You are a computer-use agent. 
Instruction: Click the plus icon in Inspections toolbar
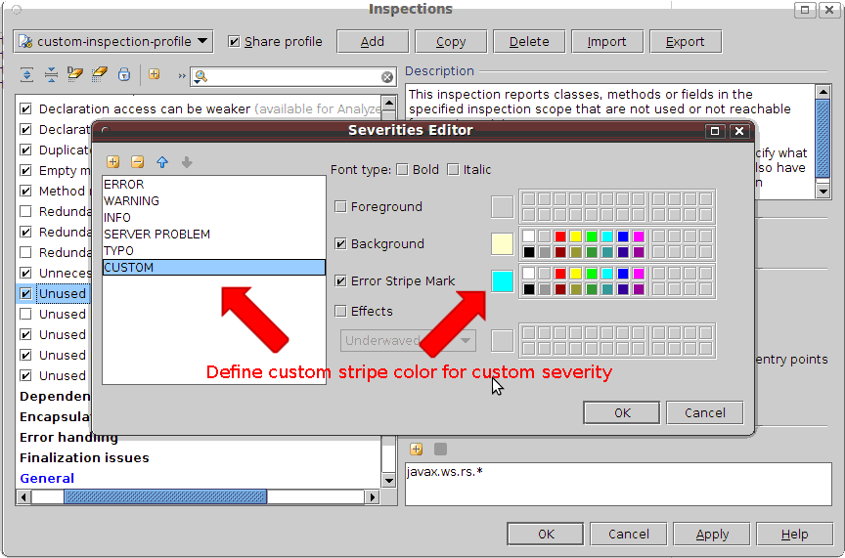155,74
